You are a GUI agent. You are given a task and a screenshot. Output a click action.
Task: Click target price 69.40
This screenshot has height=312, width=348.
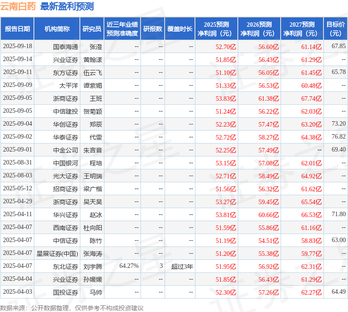(x=339, y=150)
